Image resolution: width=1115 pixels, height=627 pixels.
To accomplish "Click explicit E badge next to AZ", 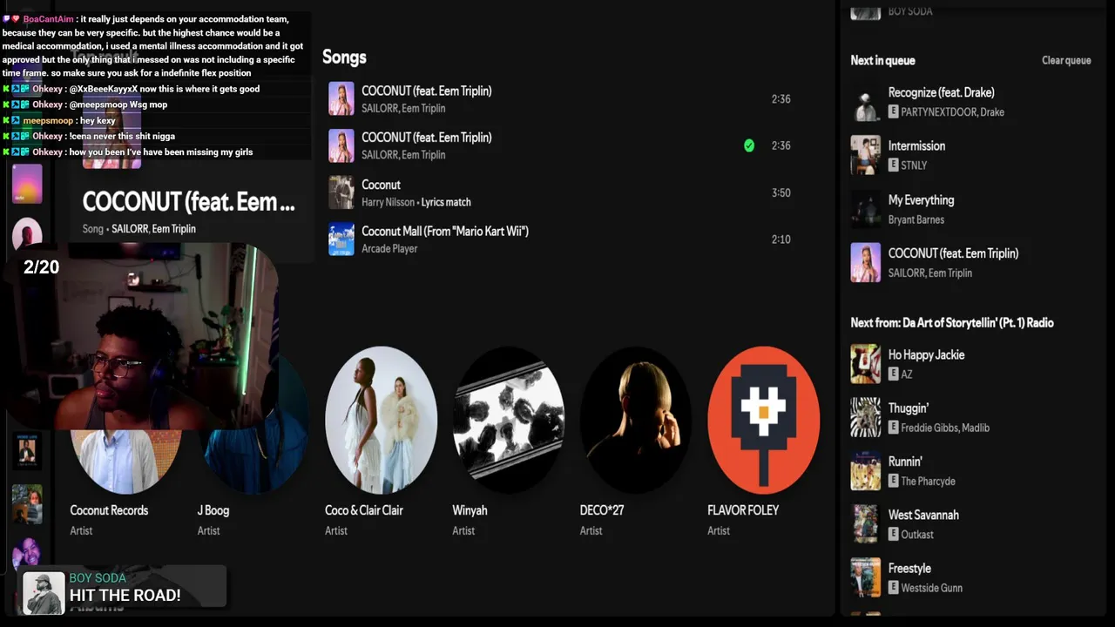I will [893, 374].
